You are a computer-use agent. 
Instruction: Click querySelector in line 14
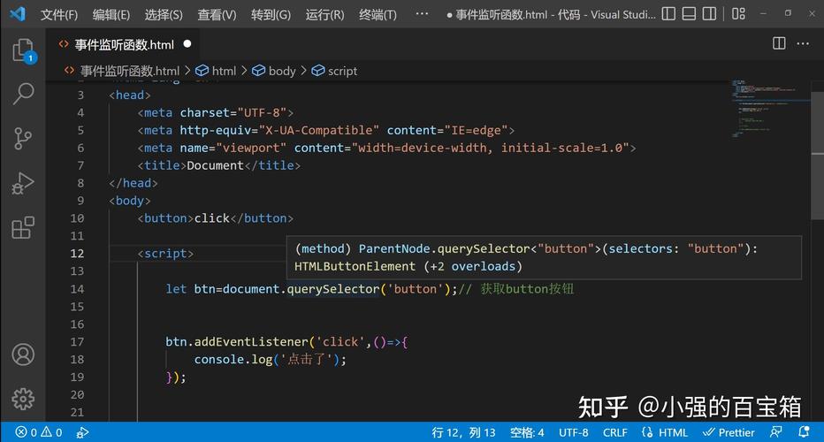(x=332, y=289)
